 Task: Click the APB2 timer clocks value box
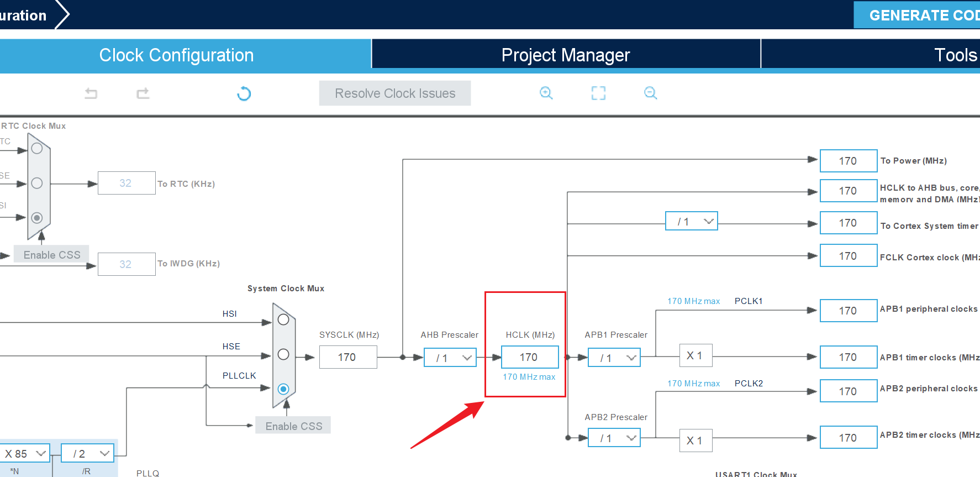(849, 437)
